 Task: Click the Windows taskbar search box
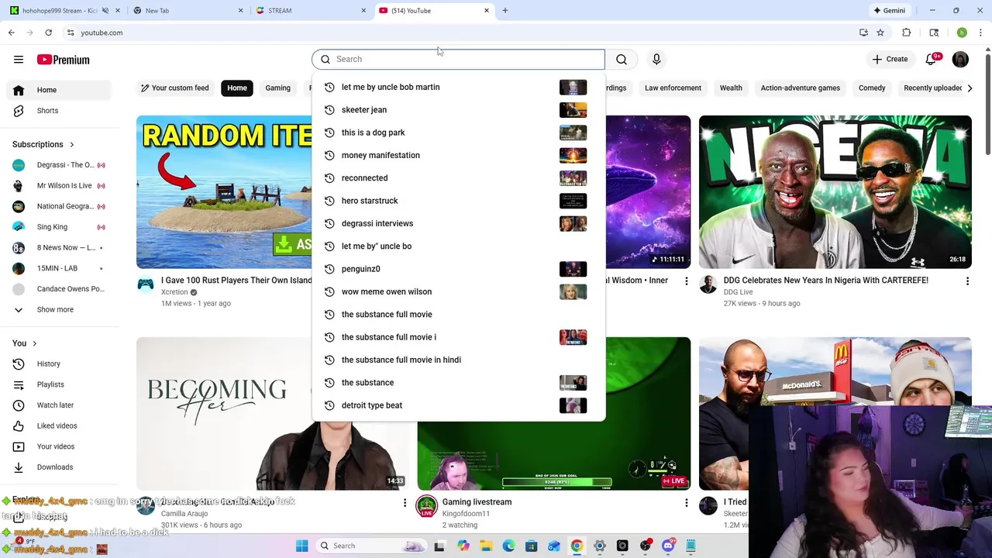[369, 546]
